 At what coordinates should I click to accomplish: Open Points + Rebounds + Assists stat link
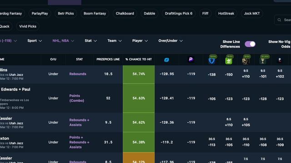79,142
